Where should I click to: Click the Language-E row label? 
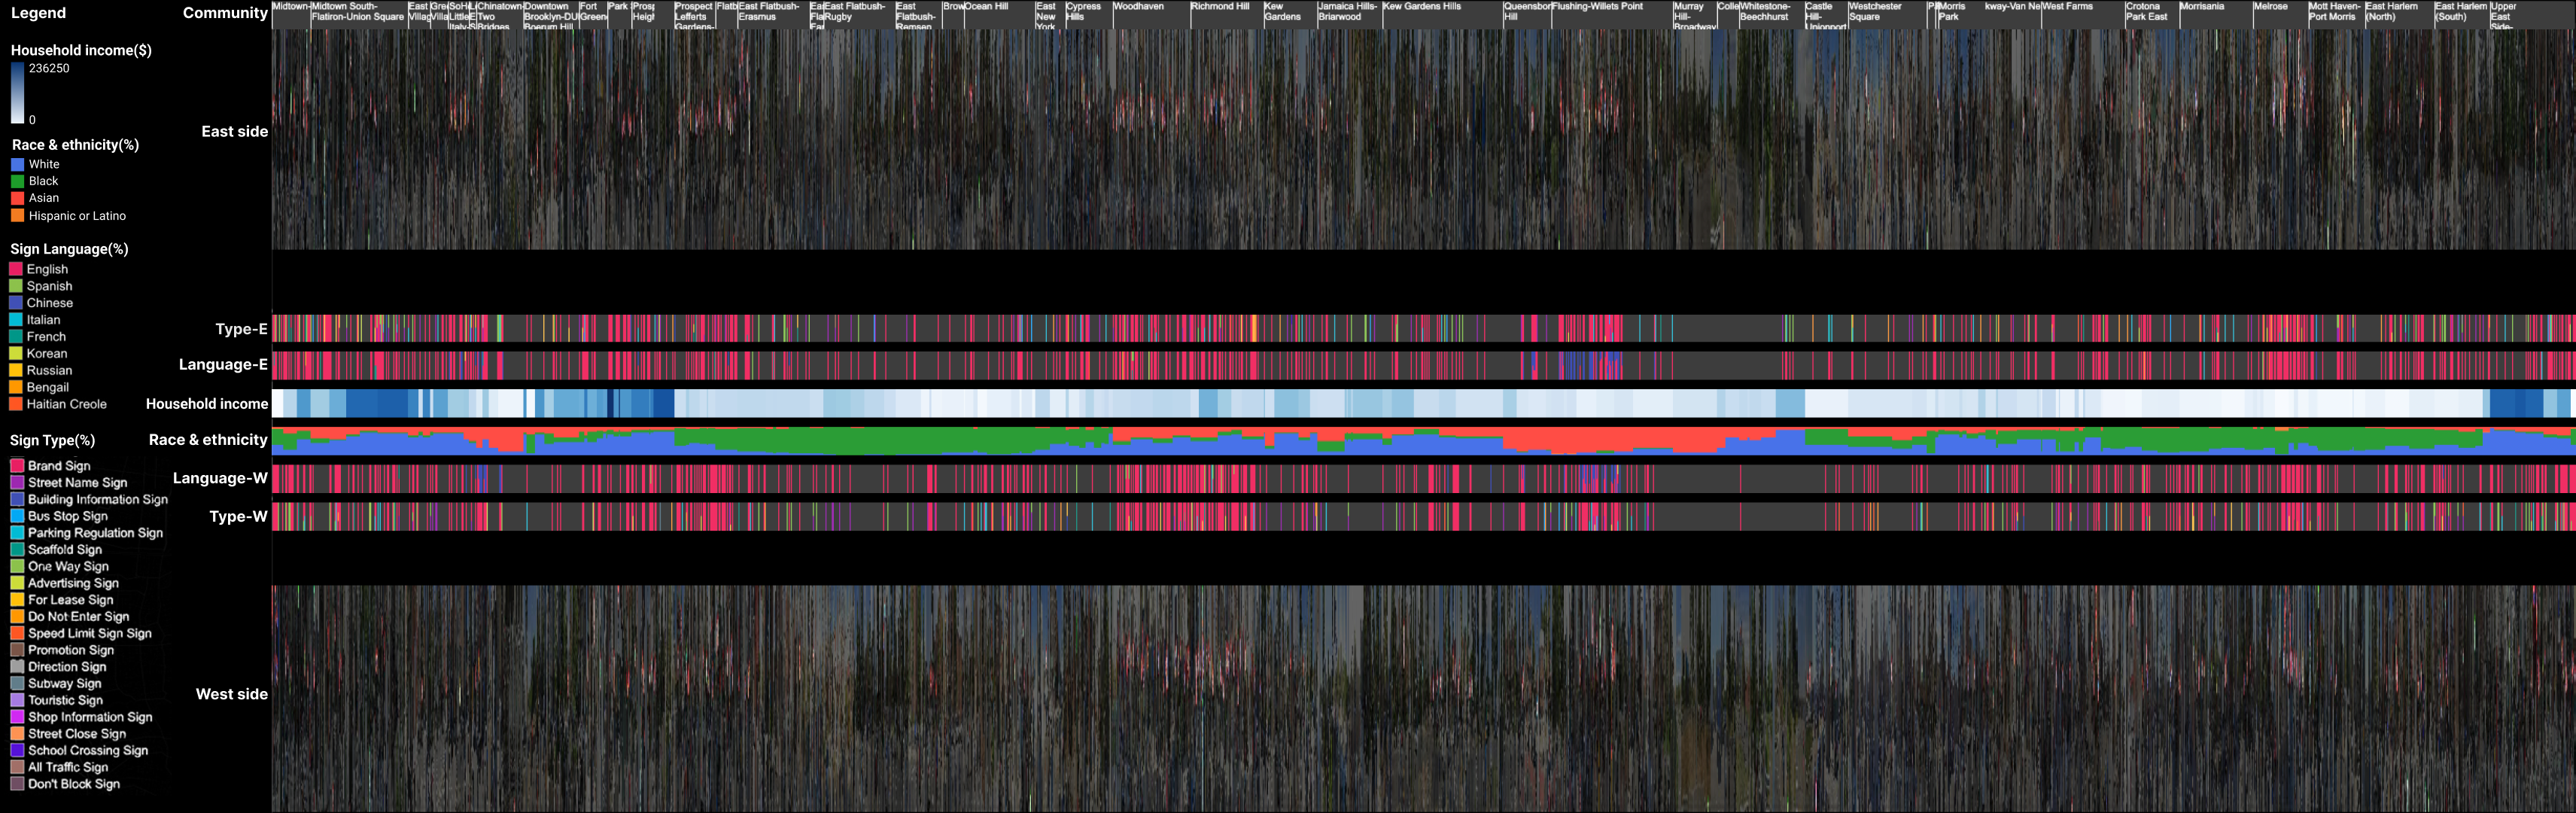click(x=223, y=365)
